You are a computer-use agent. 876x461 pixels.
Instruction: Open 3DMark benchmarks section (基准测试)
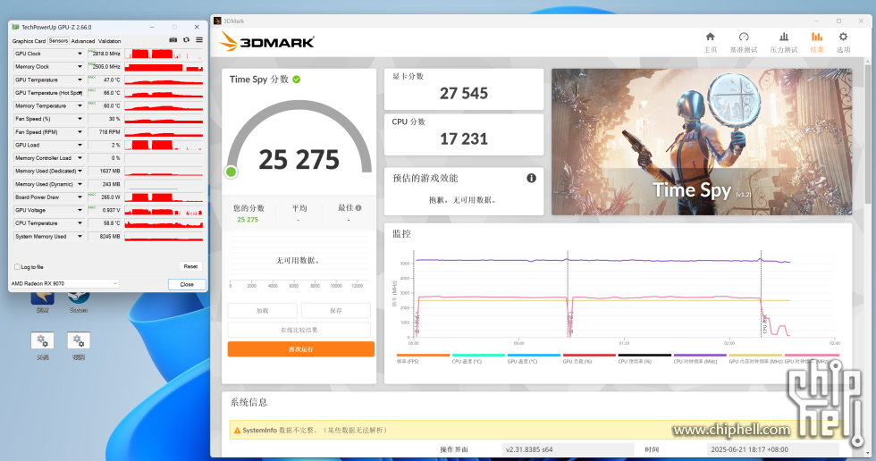(744, 42)
